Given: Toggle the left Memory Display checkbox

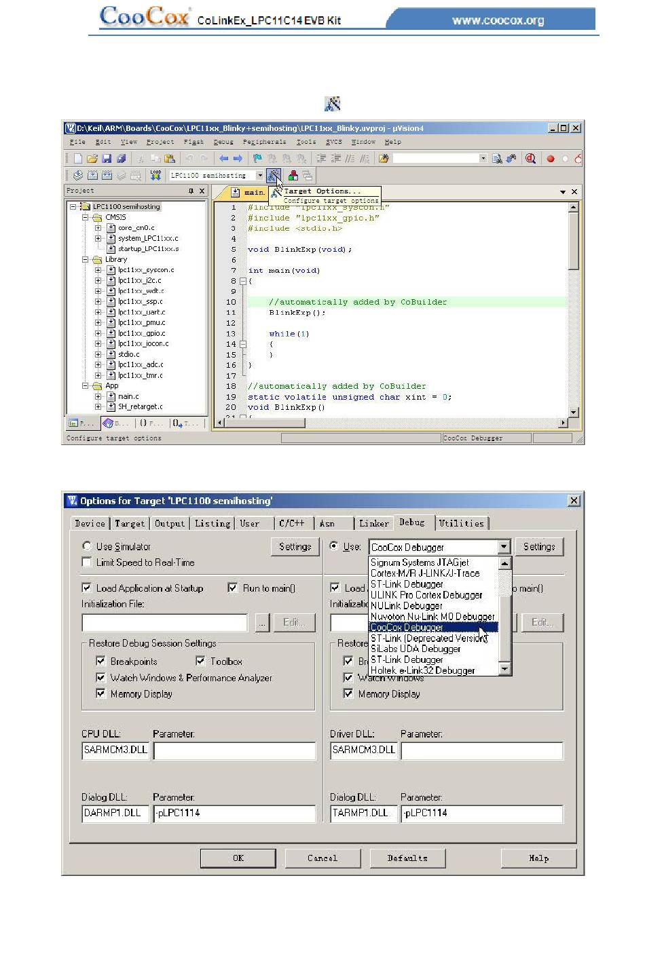Looking at the screenshot, I should [100, 694].
